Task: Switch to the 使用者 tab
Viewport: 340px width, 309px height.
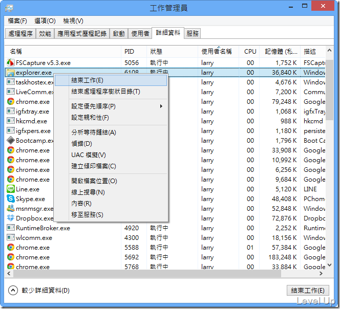Action: pyautogui.click(x=140, y=34)
